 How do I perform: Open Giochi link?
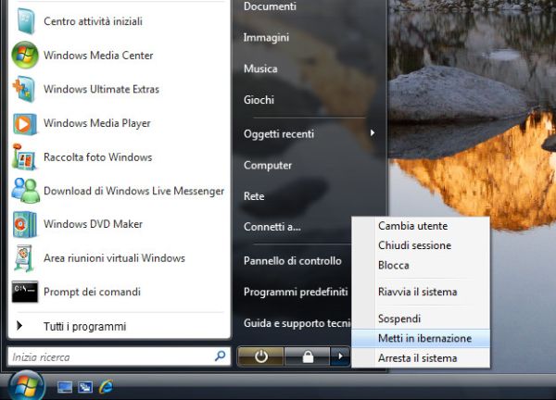tap(259, 100)
